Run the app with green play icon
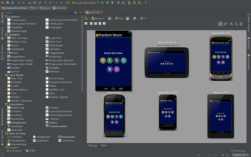This screenshot has height=157, width=251. (102, 3)
